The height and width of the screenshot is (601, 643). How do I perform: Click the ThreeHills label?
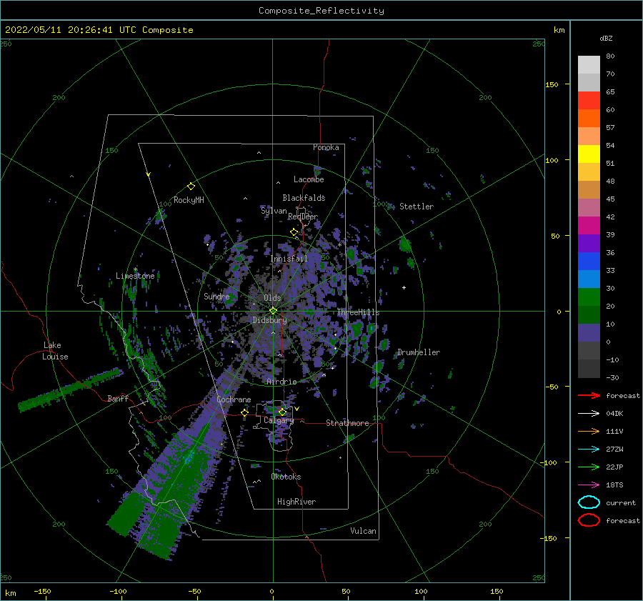(358, 312)
